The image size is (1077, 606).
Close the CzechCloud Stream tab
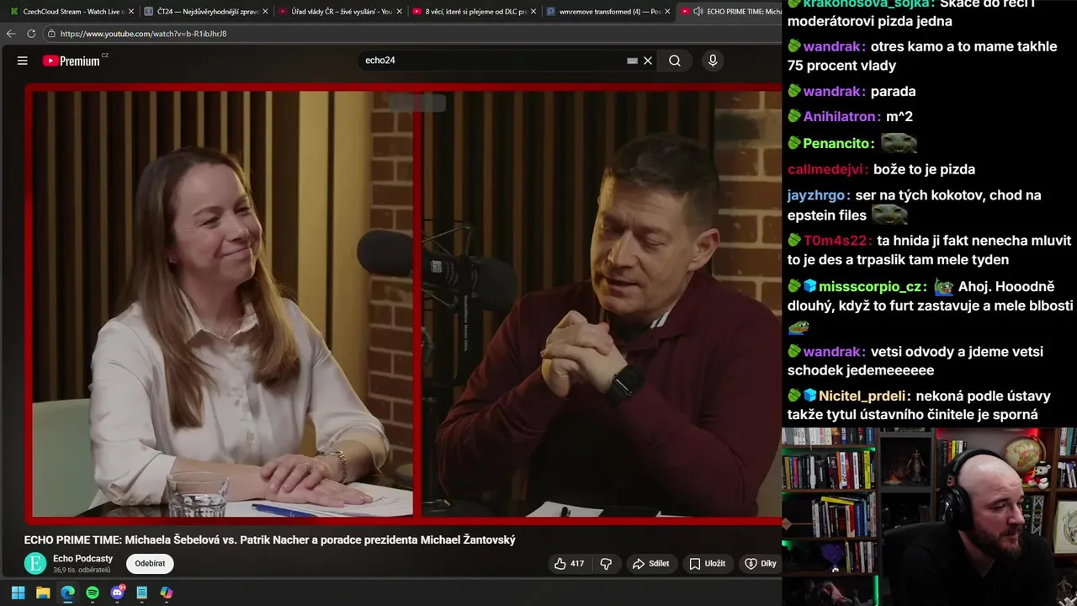point(130,12)
